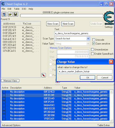Click the Type column header
The width and height of the screenshot is (115, 128).
(x=64, y=88)
